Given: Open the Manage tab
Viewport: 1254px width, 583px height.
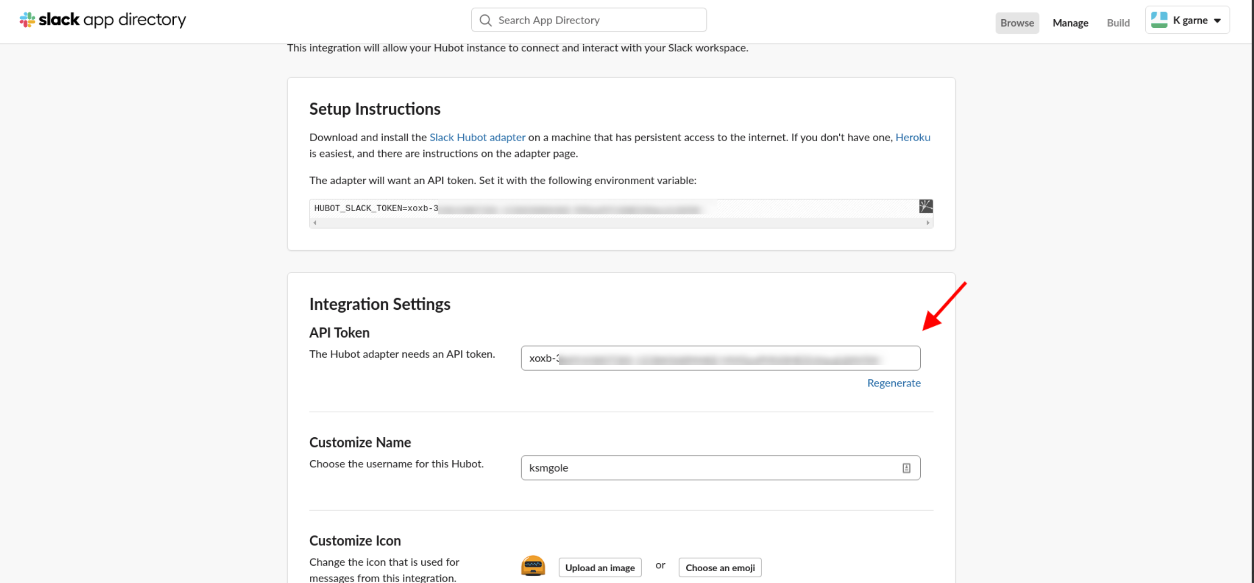Looking at the screenshot, I should 1070,23.
